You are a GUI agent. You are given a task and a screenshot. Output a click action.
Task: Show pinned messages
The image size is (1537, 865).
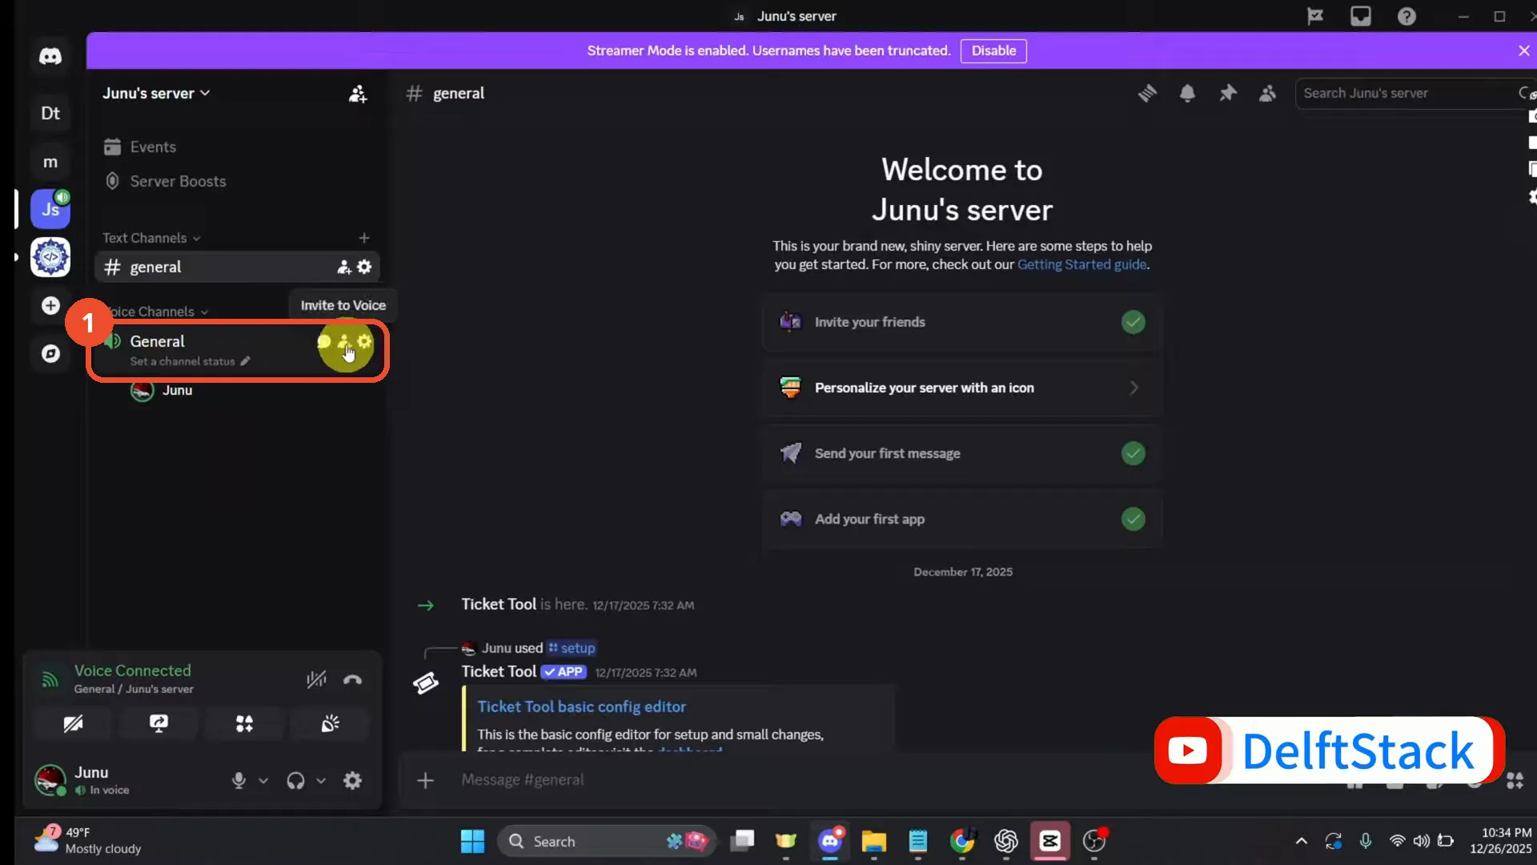pos(1227,94)
